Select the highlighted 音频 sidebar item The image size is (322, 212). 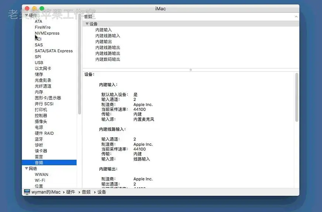pyautogui.click(x=49, y=163)
